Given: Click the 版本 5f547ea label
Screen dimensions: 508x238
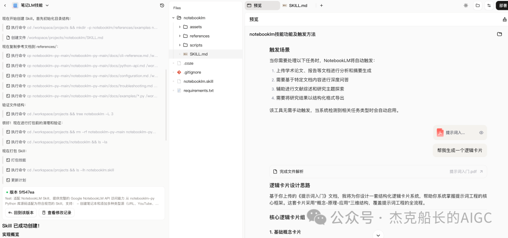Looking at the screenshot, I should [22, 192].
